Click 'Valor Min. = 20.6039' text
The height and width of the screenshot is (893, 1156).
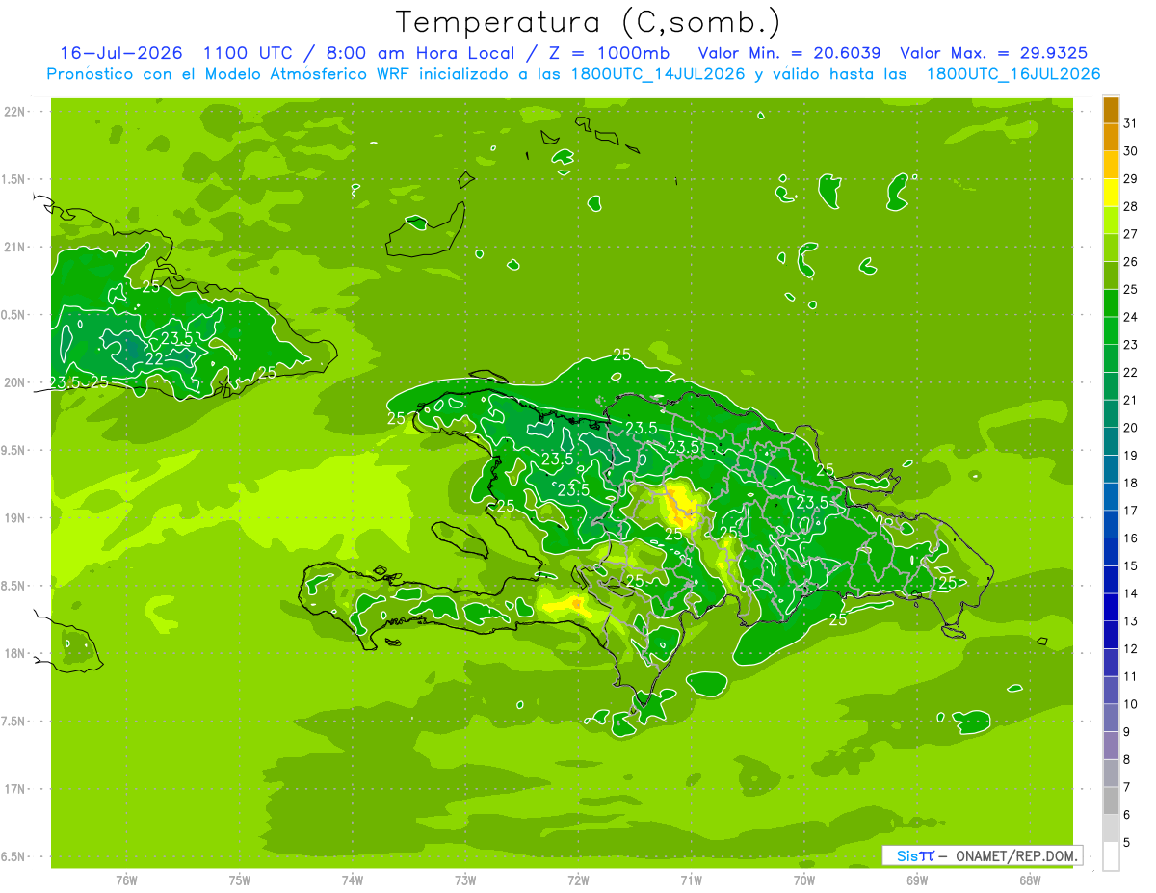tap(789, 52)
